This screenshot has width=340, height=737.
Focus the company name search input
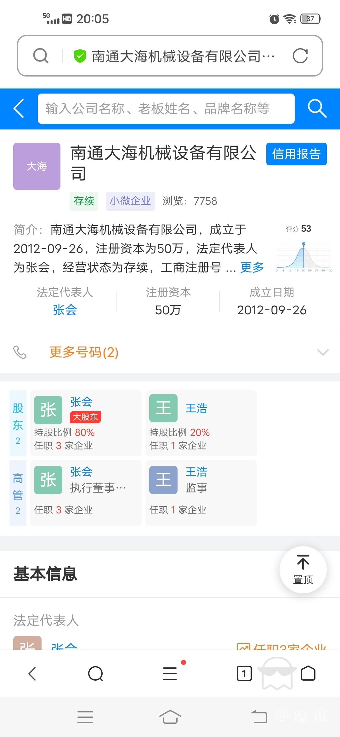click(x=166, y=108)
